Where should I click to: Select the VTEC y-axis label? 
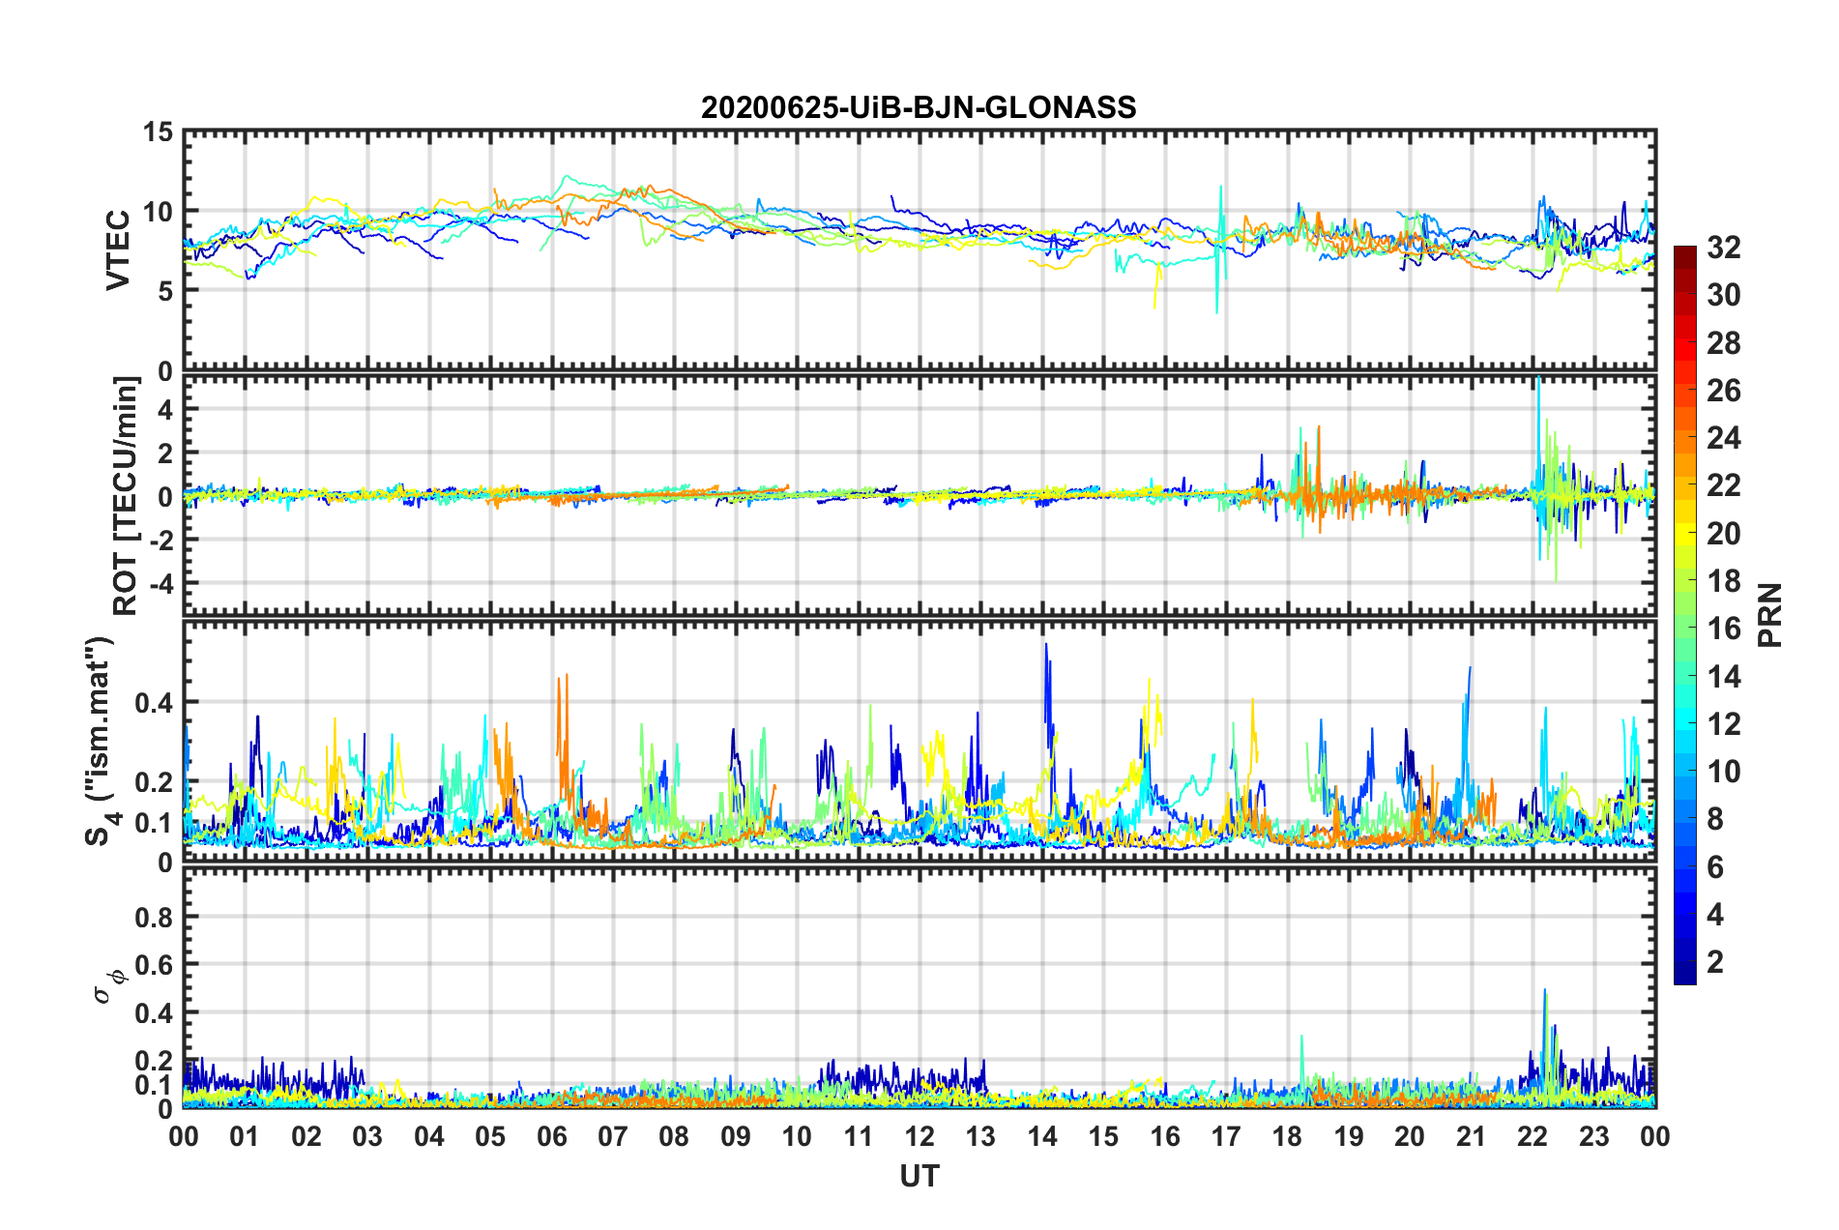118,250
